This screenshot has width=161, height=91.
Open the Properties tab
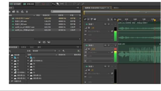[x=39, y=47]
